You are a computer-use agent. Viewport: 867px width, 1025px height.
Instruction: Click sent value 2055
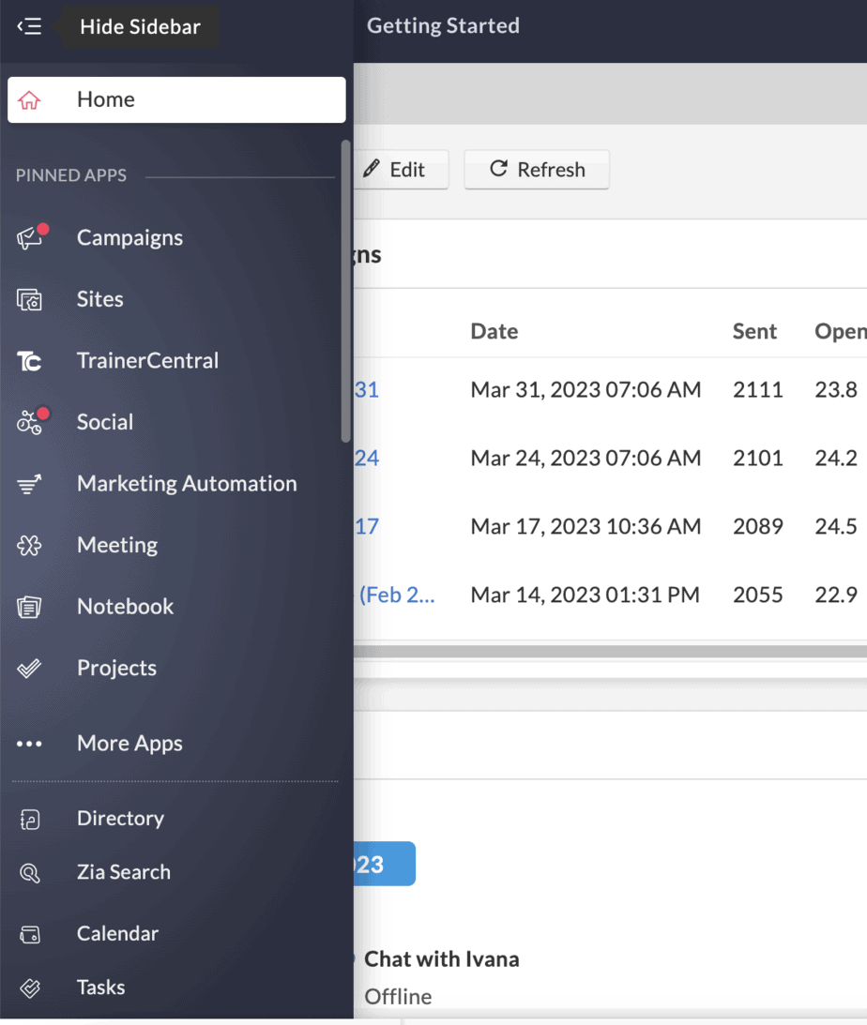(758, 595)
